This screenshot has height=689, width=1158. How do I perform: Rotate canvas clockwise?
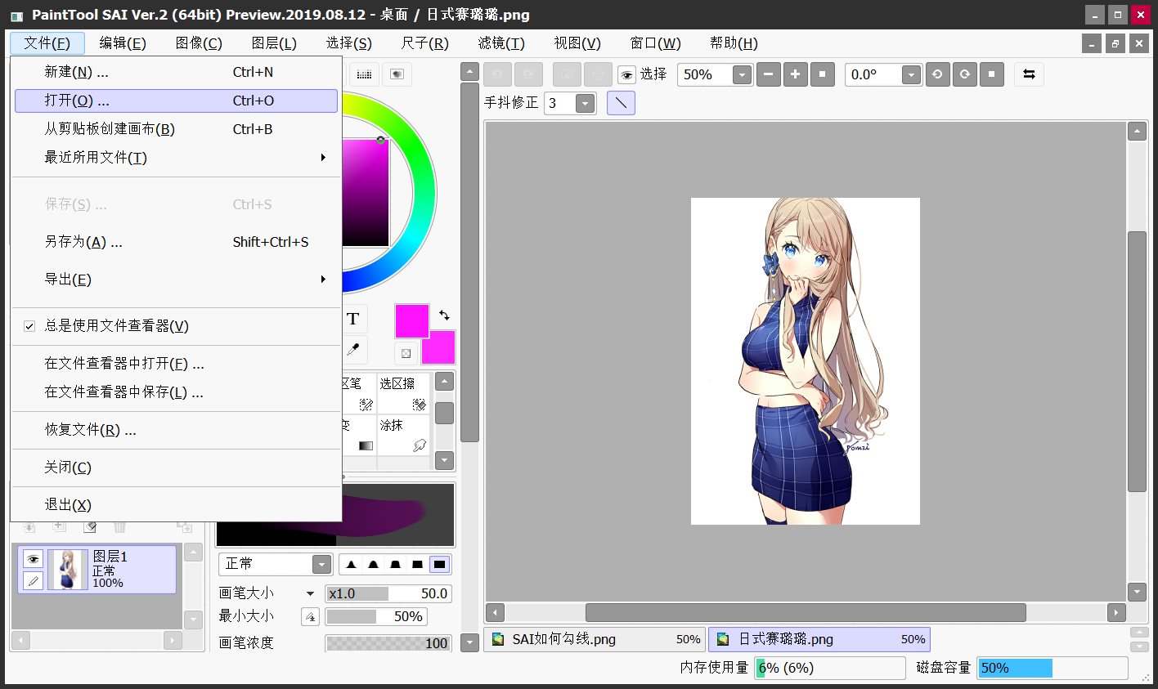pos(965,74)
